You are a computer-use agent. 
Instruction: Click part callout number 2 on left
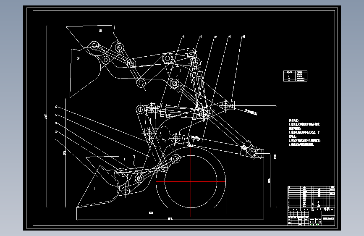tap(56, 132)
